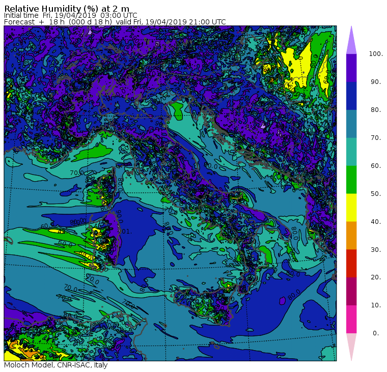Click the 'Forecast + 18 h' valid time line
387x372 pixels.
tap(115, 22)
